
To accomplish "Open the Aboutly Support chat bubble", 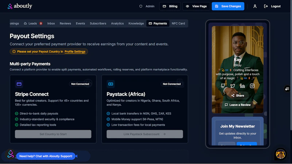I will [x=46, y=156].
